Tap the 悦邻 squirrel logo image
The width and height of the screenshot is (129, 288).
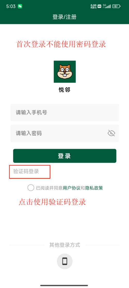tap(64, 72)
